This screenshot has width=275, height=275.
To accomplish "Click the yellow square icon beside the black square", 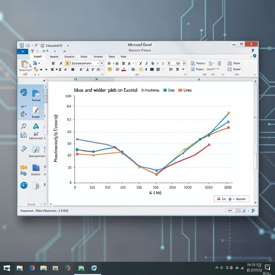I will (141, 70).
